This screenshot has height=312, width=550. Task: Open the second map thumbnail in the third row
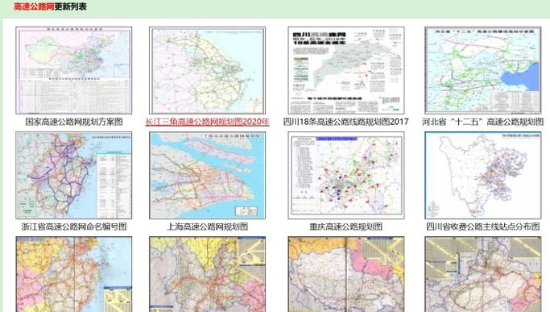point(207,274)
